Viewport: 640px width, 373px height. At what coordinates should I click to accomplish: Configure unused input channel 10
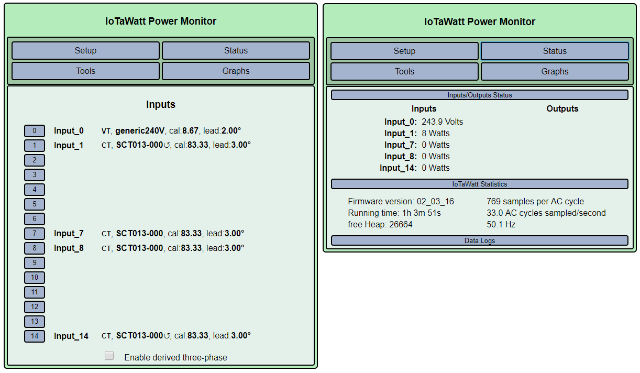coord(35,278)
